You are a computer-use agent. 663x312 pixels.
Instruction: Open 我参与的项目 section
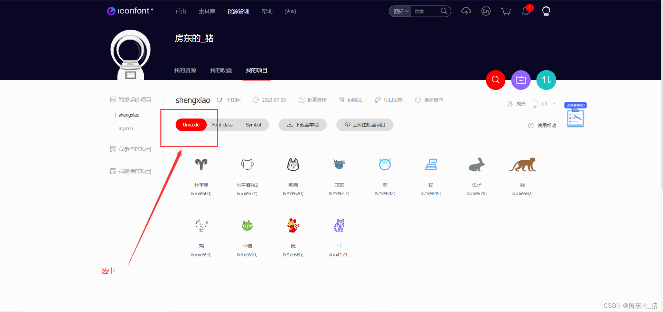pyautogui.click(x=131, y=149)
